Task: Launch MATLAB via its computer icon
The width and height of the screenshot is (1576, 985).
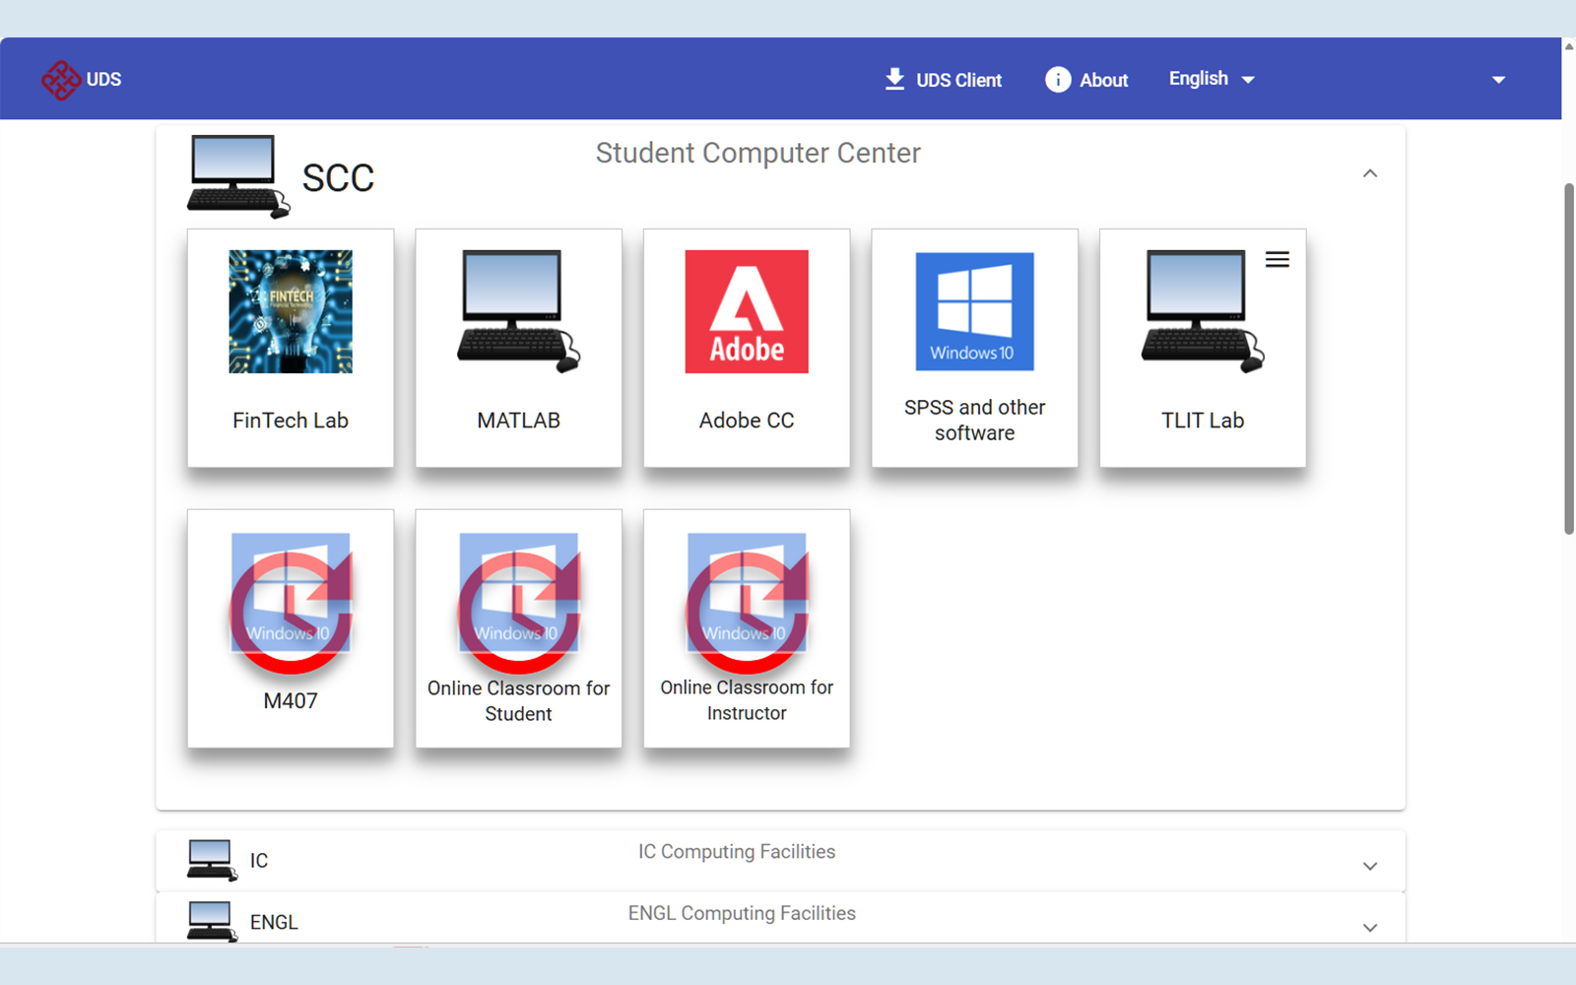Action: click(x=518, y=311)
